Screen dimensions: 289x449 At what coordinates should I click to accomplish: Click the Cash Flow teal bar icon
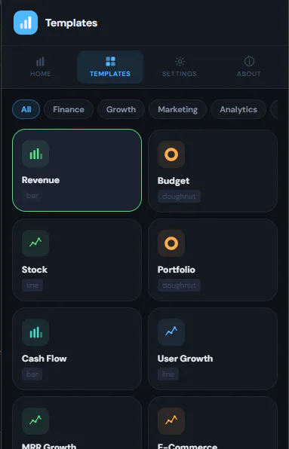[x=35, y=332]
